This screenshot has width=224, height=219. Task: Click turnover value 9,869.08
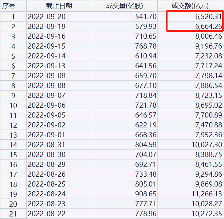coord(209,184)
